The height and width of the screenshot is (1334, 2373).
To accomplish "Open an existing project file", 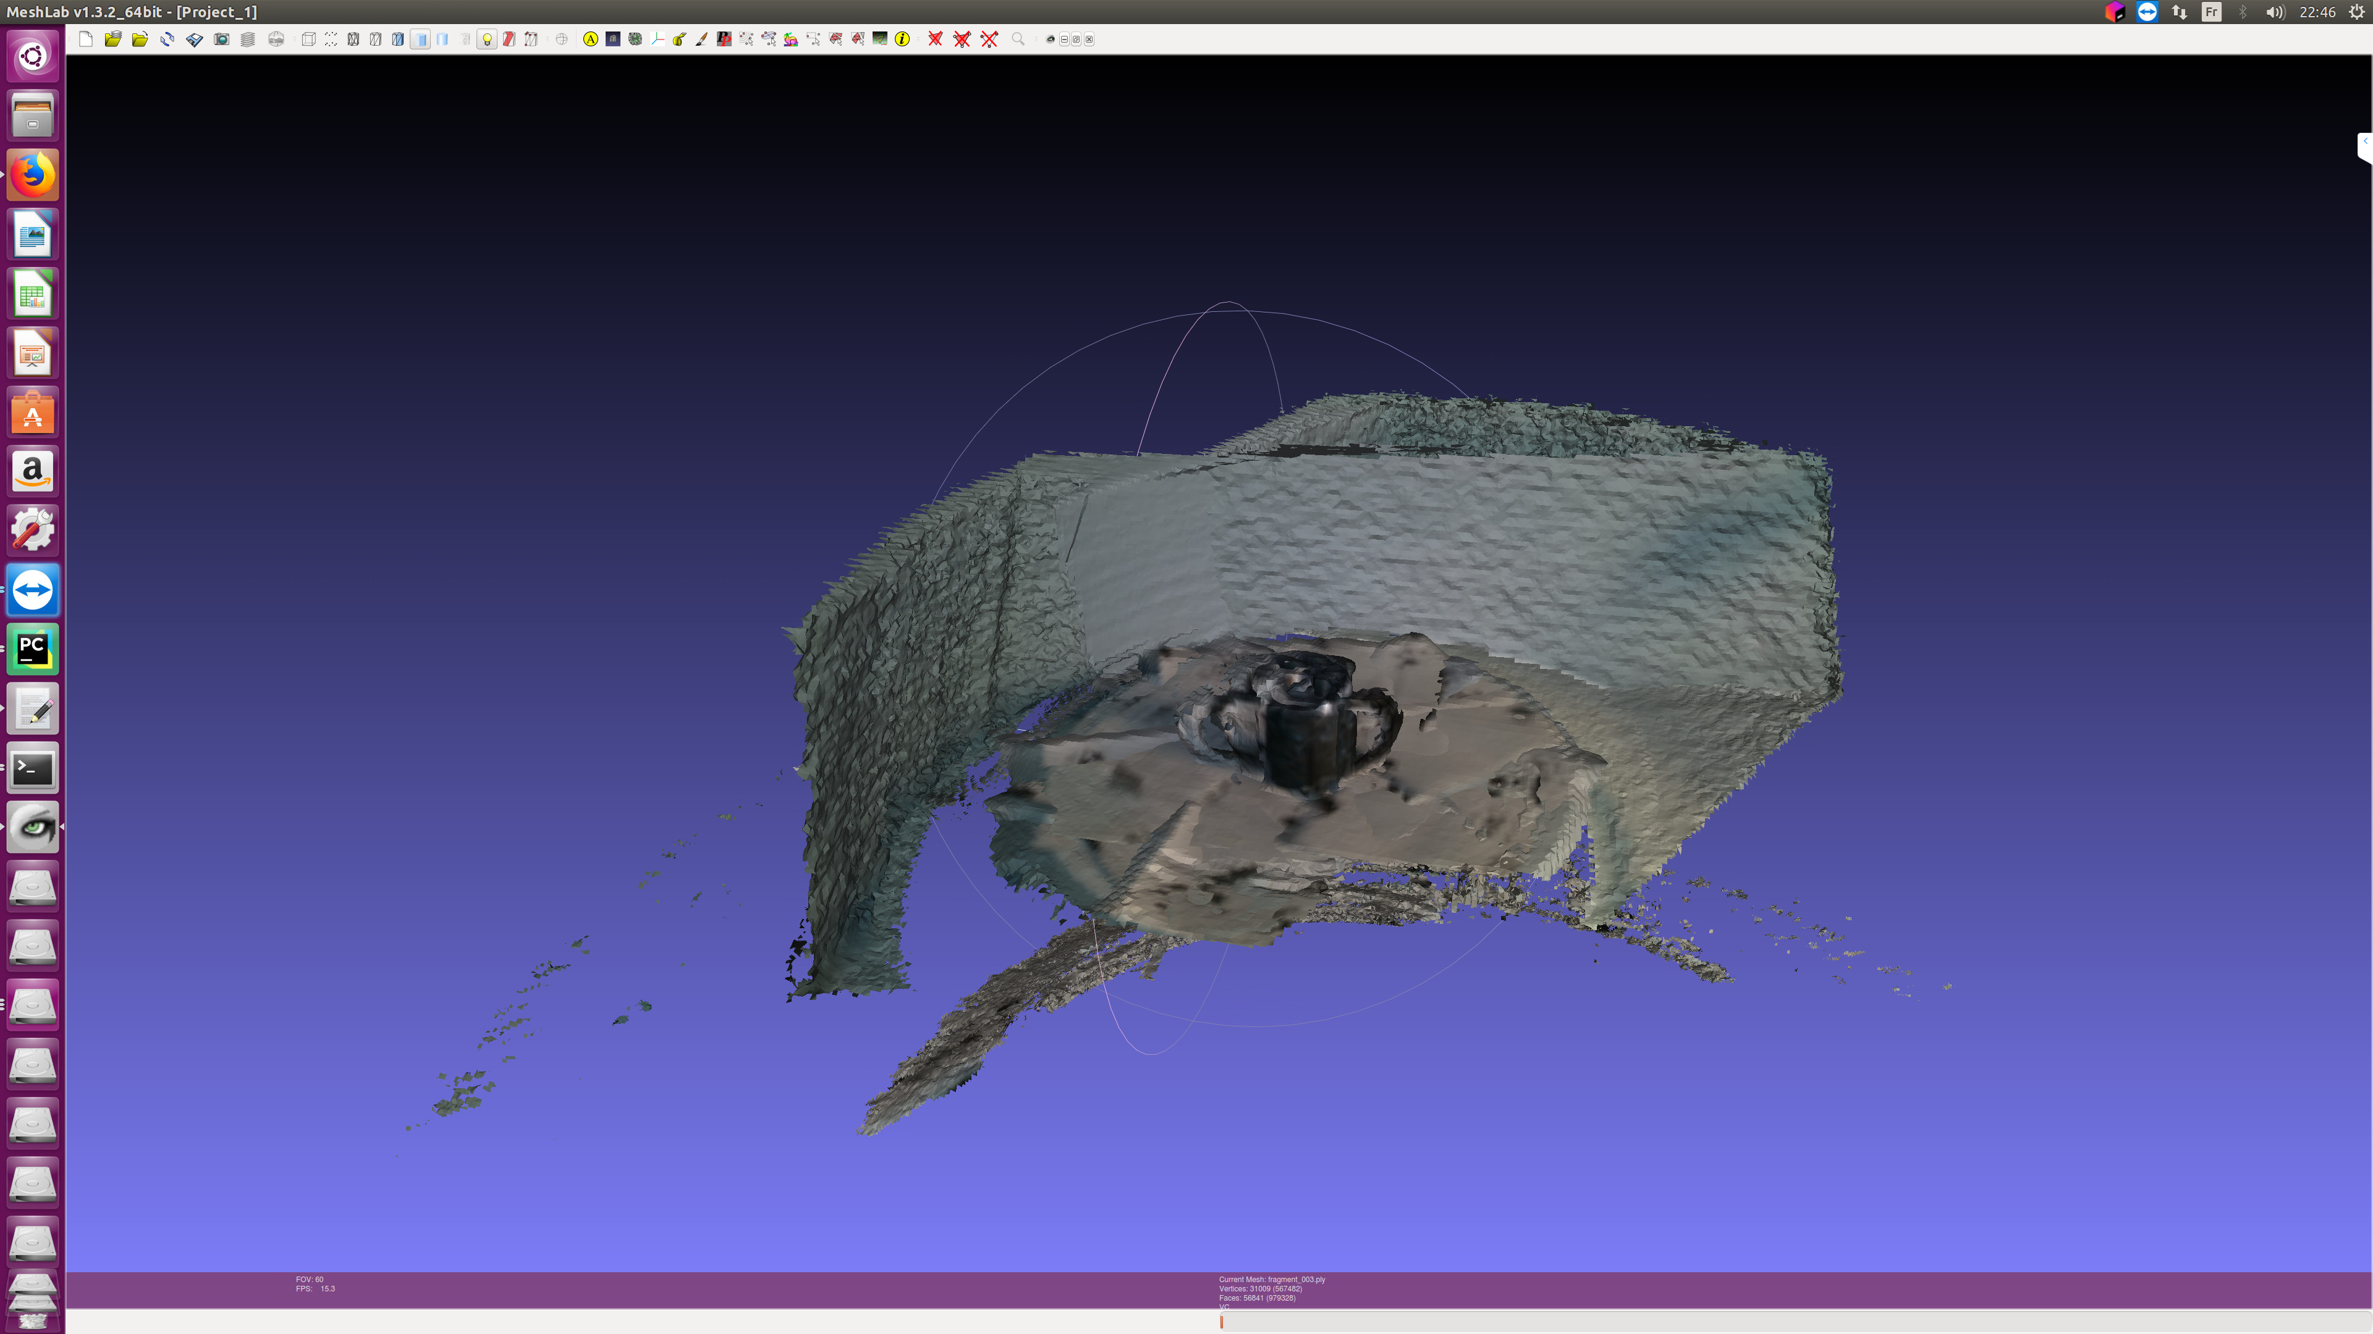I will (112, 39).
